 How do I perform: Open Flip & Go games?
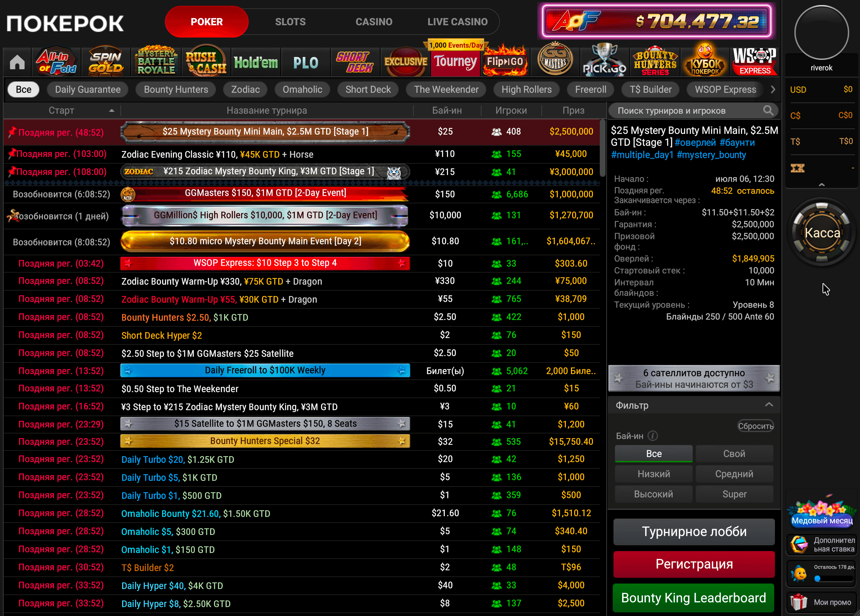pyautogui.click(x=505, y=62)
